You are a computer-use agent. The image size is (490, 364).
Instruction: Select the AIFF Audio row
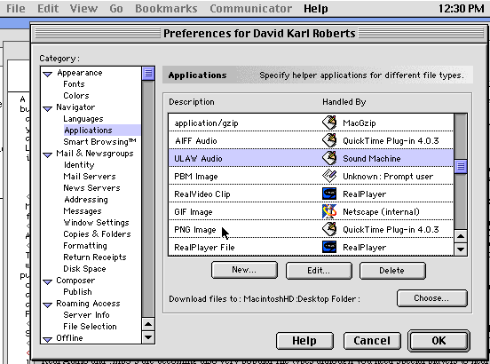tap(311, 140)
